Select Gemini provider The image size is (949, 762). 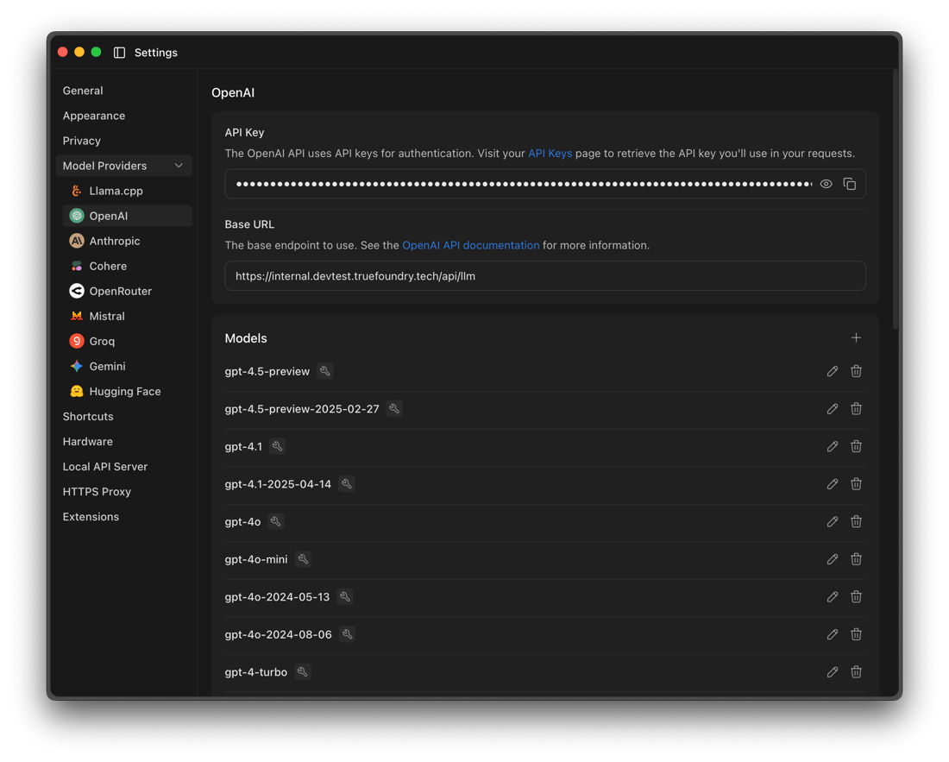pos(127,367)
